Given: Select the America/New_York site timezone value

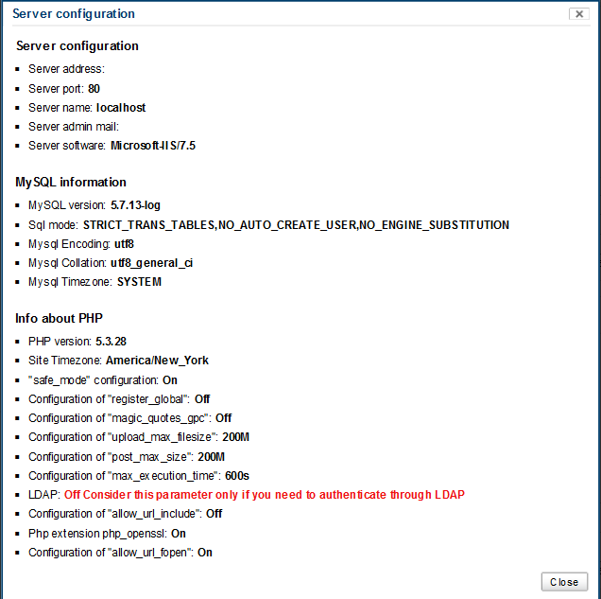Looking at the screenshot, I should pyautogui.click(x=157, y=361).
